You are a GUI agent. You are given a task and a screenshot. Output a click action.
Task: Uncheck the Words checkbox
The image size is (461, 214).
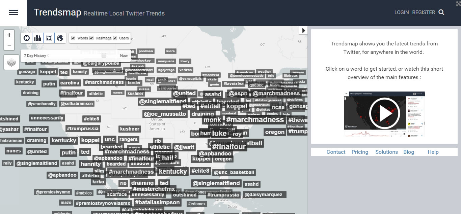pos(73,38)
